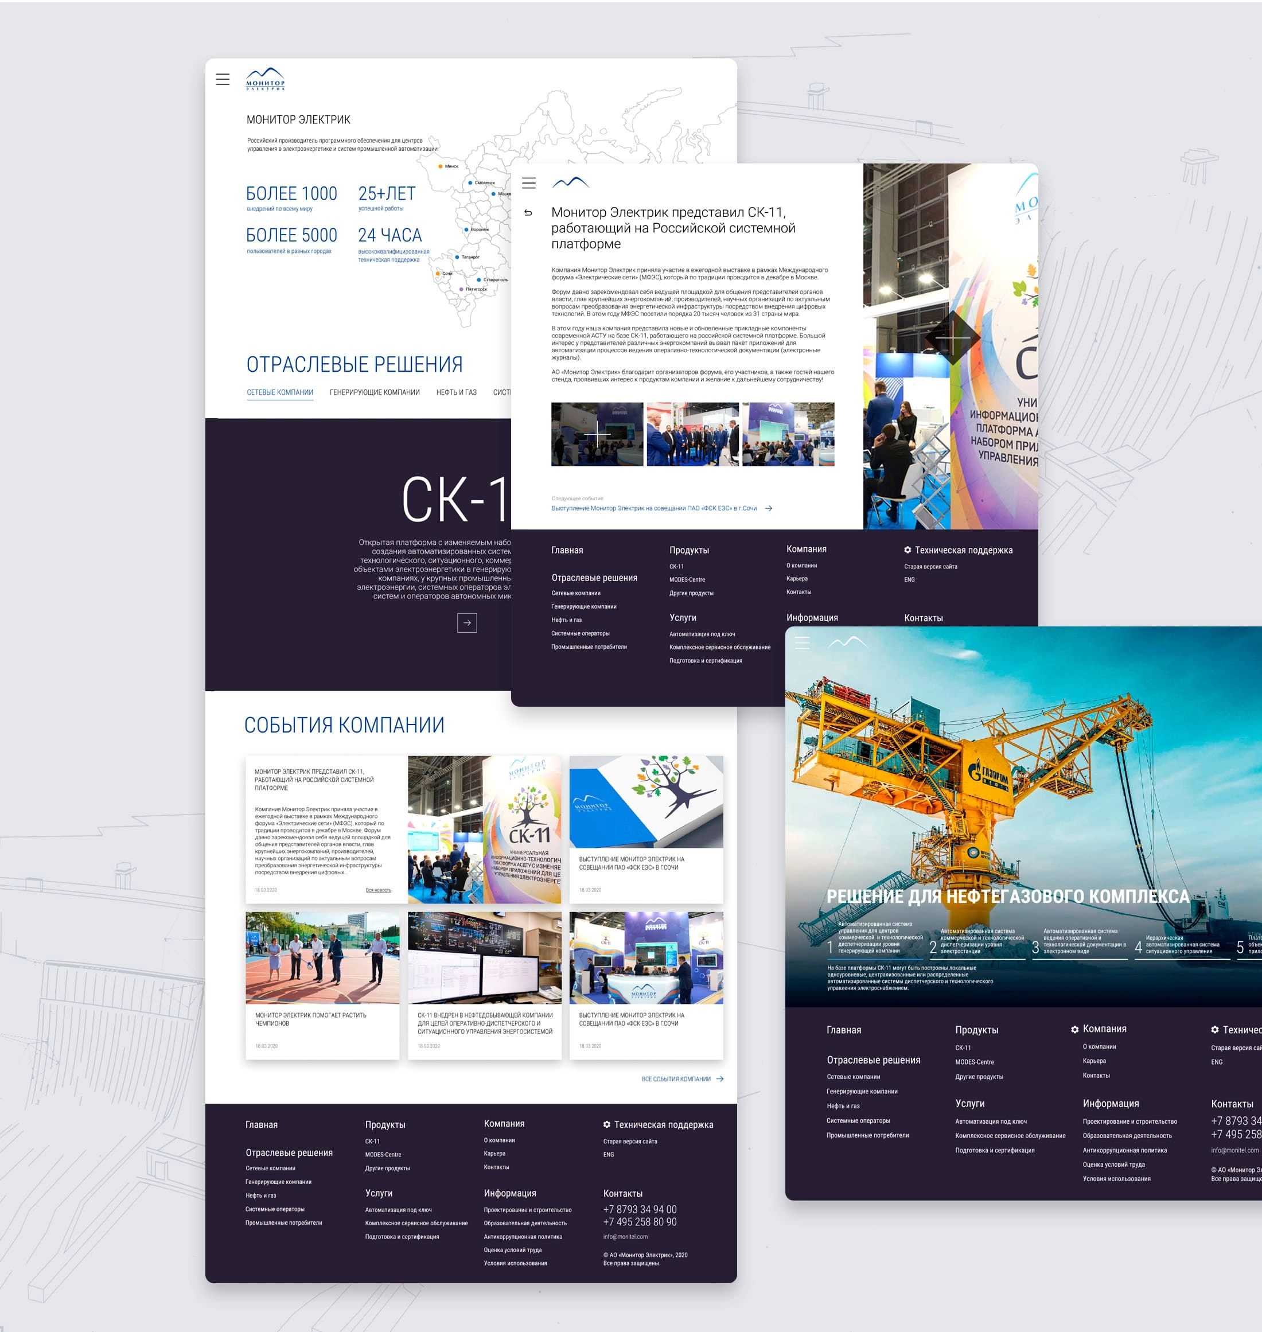Click MODES-Centre link in homepage footer
The width and height of the screenshot is (1262, 1332).
383,1154
